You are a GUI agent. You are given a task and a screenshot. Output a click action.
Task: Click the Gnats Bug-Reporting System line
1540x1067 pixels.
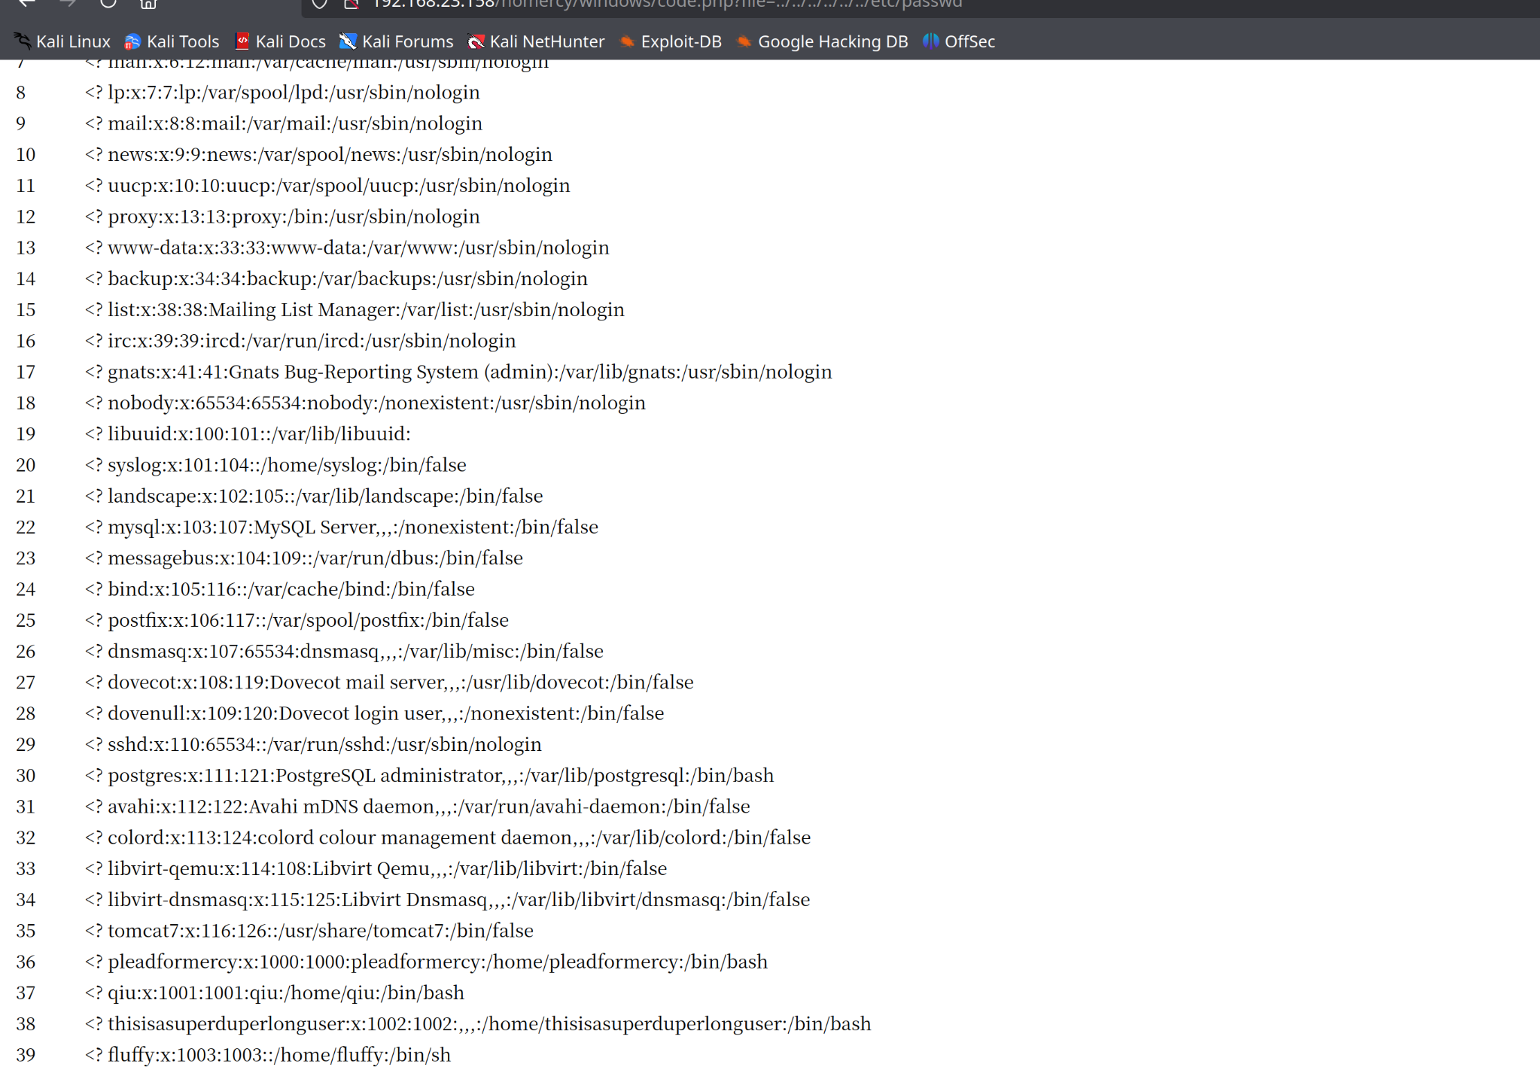458,372
